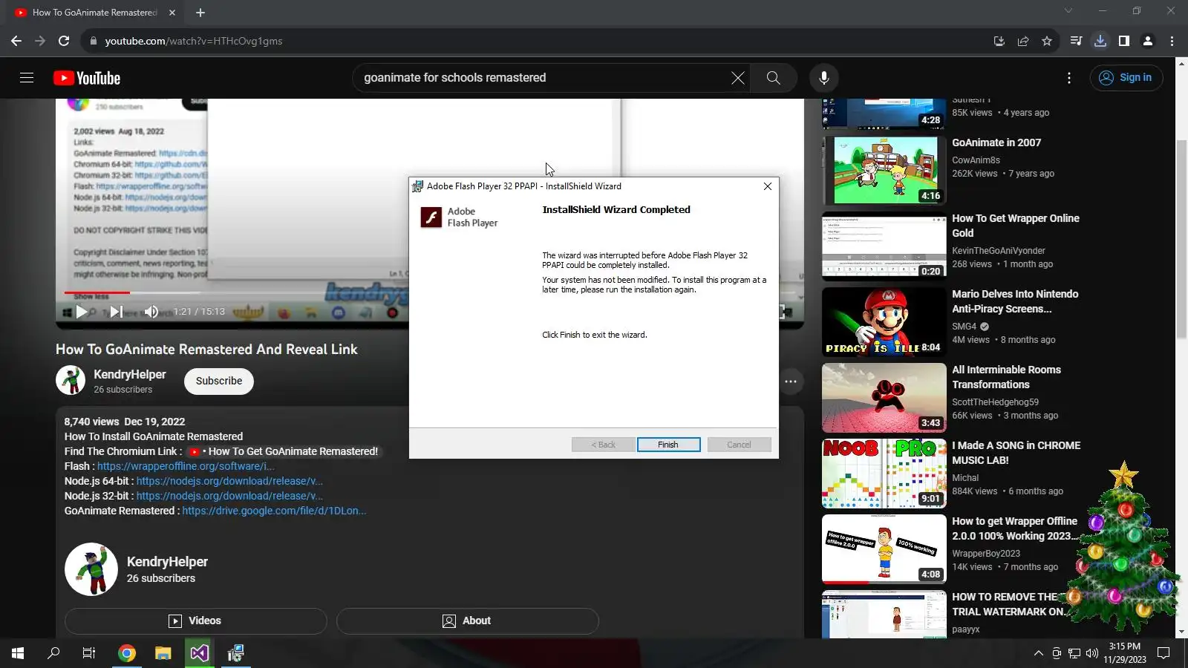Open GoAnimate in 2007 video thumbnail

pos(884,170)
